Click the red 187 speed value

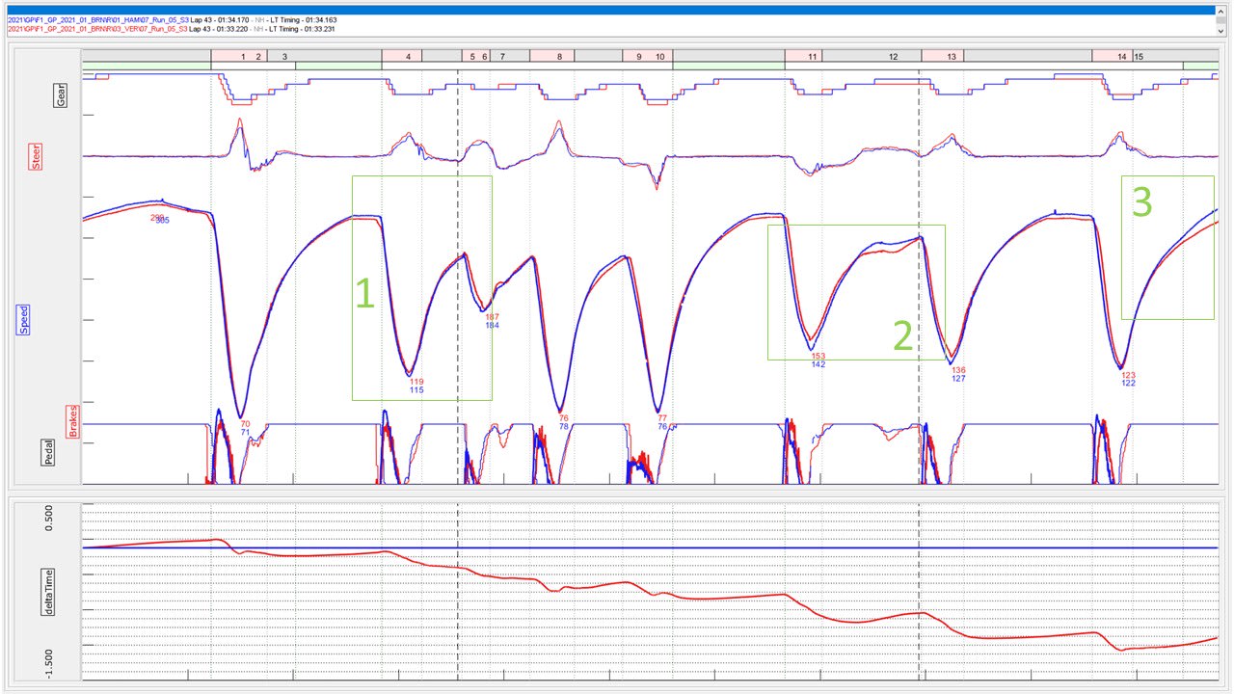tap(492, 317)
